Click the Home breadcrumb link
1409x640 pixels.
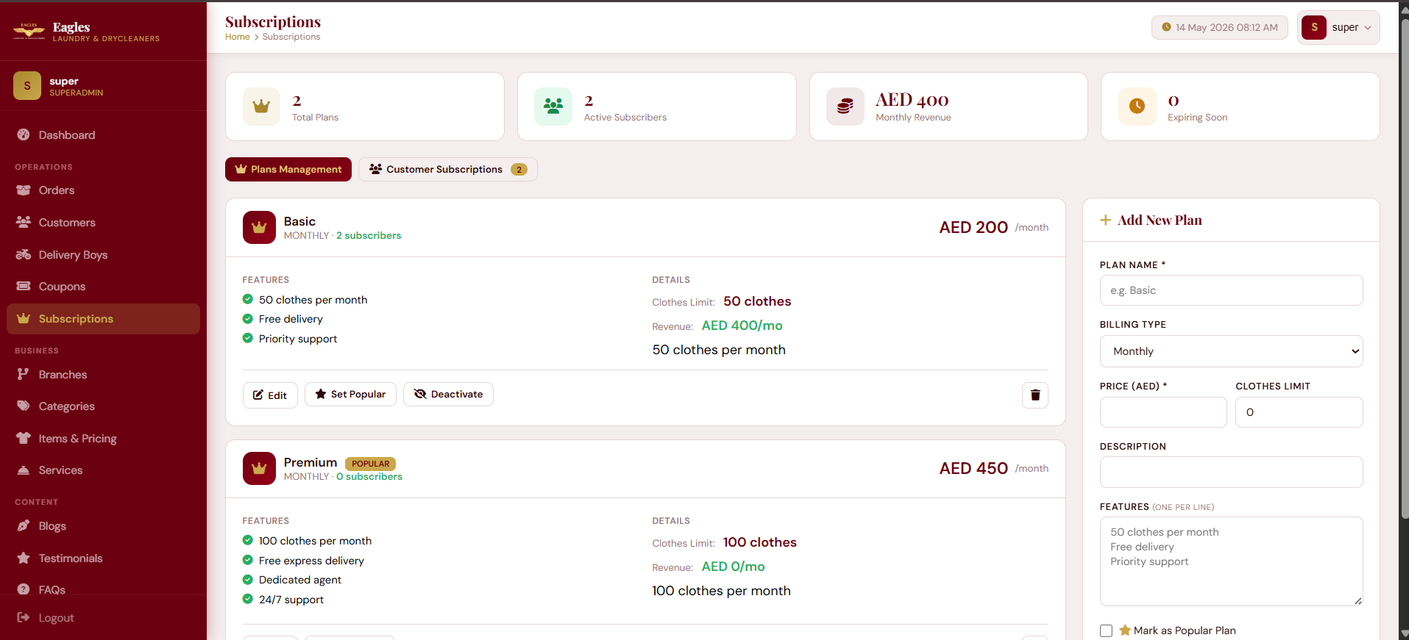[238, 37]
